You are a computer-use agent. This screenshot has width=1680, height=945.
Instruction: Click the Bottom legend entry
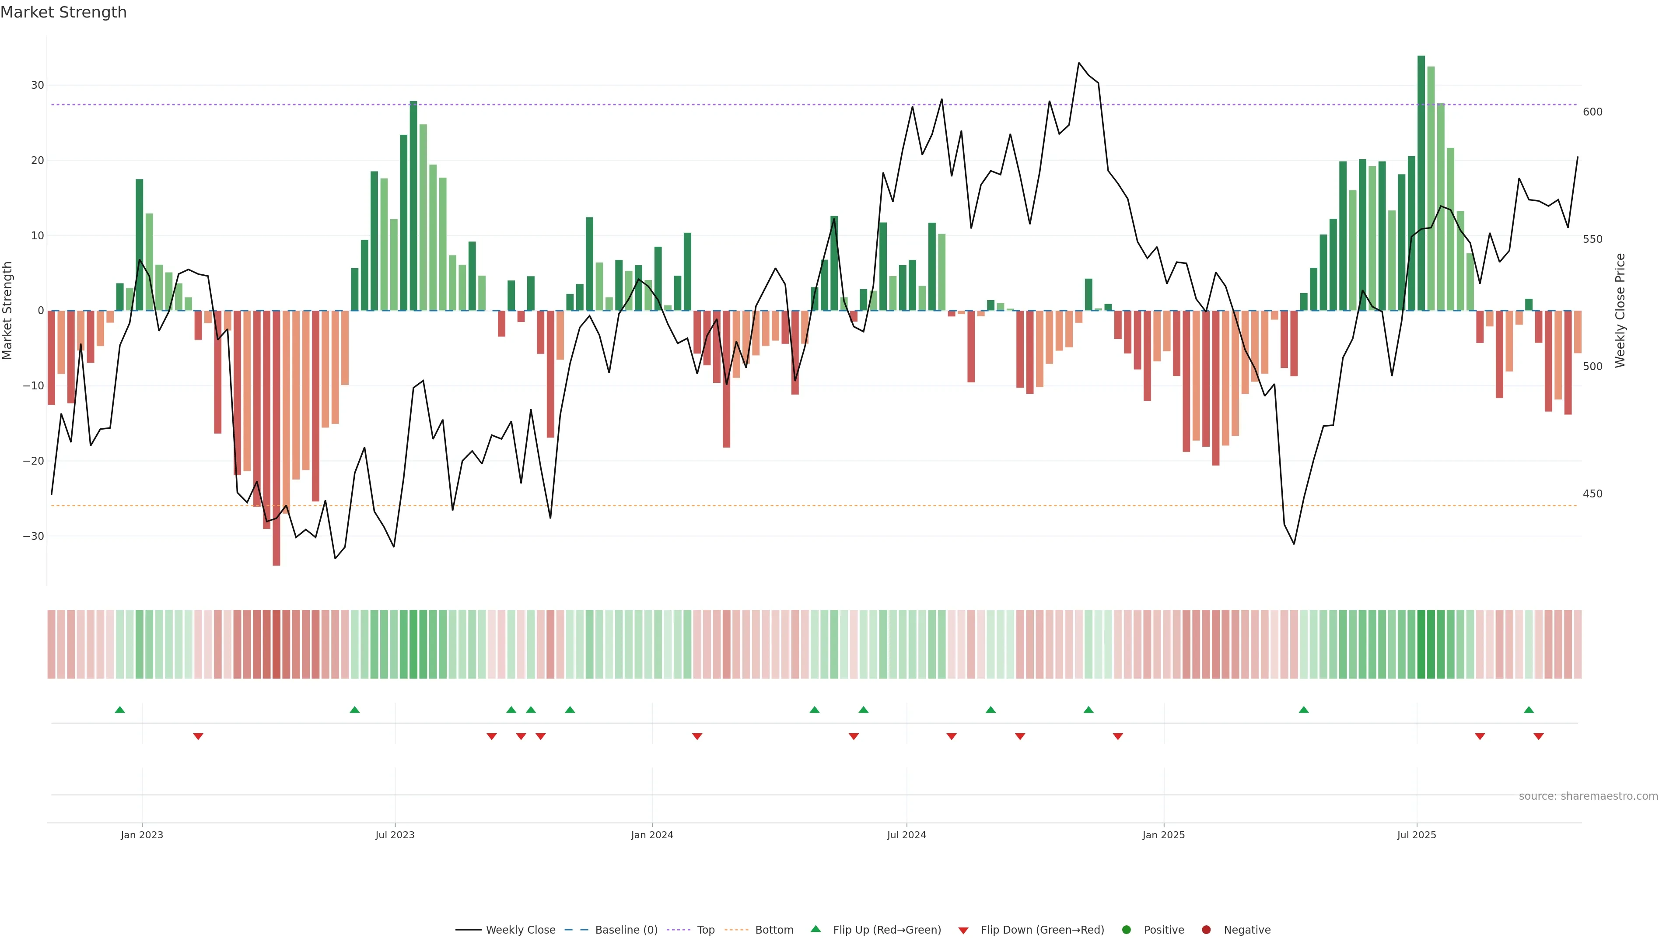point(773,930)
